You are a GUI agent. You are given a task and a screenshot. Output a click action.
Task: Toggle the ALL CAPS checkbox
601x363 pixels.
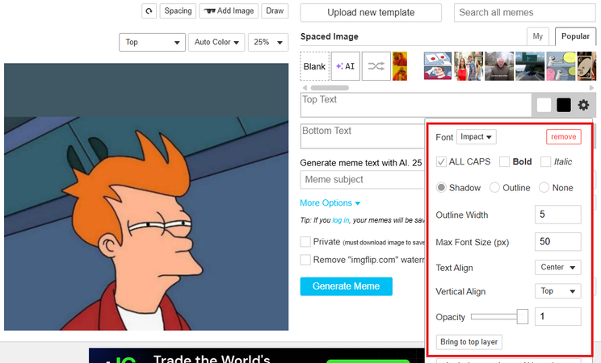tap(441, 162)
